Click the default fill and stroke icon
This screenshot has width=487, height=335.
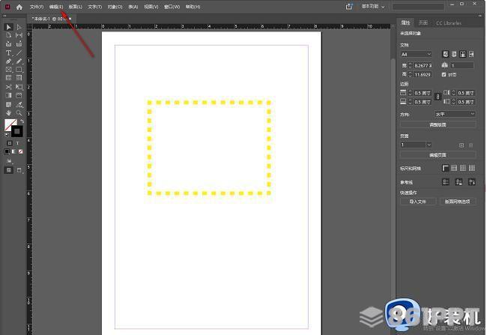7,135
